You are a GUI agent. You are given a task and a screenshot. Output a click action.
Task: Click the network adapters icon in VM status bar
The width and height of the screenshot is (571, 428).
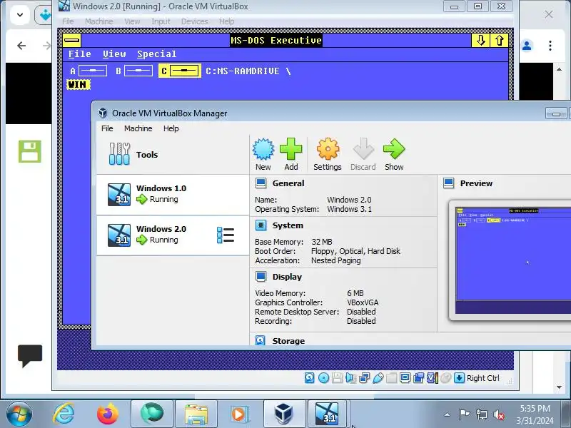pos(364,378)
